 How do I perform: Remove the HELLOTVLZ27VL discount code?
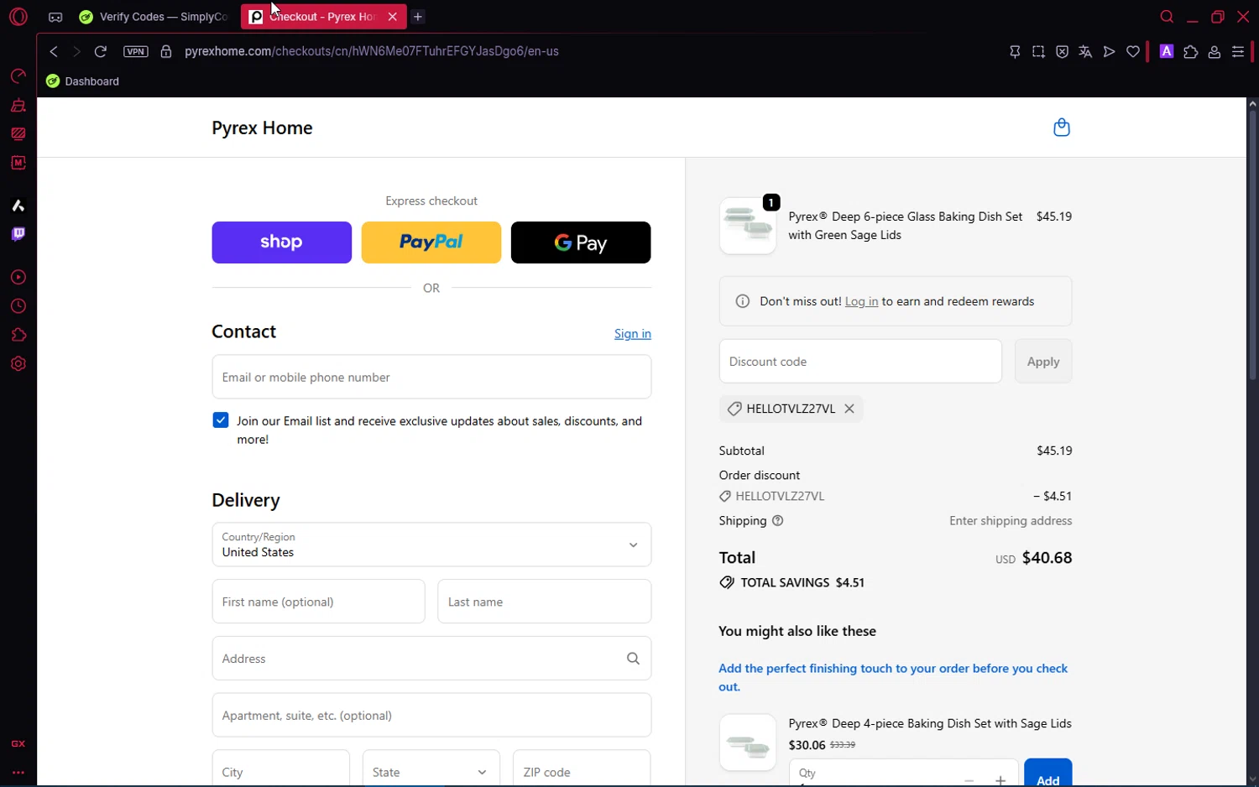point(849,409)
